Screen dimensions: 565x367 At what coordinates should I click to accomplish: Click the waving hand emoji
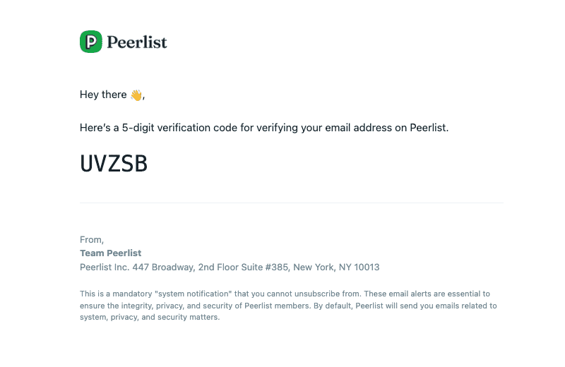[x=136, y=95]
